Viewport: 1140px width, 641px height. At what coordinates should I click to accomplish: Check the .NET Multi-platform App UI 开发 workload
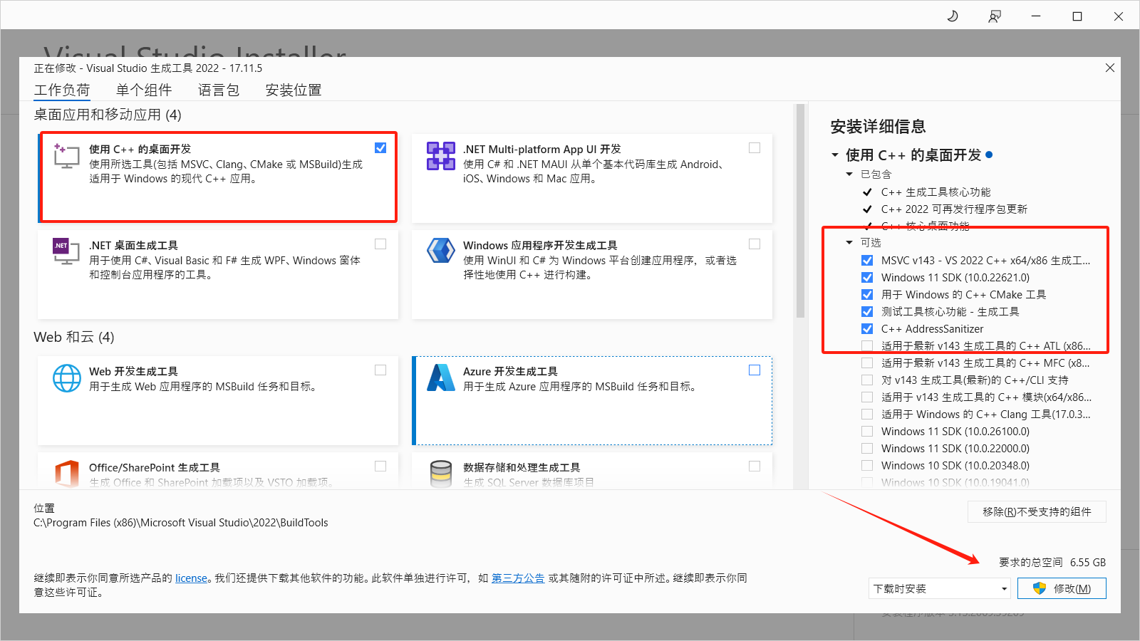click(x=755, y=148)
